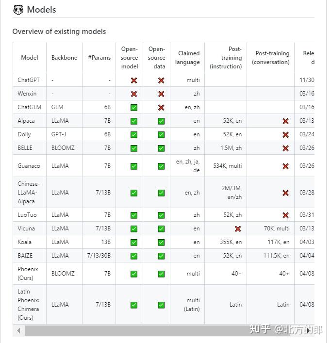Viewport: 331px width, 343px height.
Task: Click the Latin Phoenix: Chimera model name
Action: (x=29, y=305)
